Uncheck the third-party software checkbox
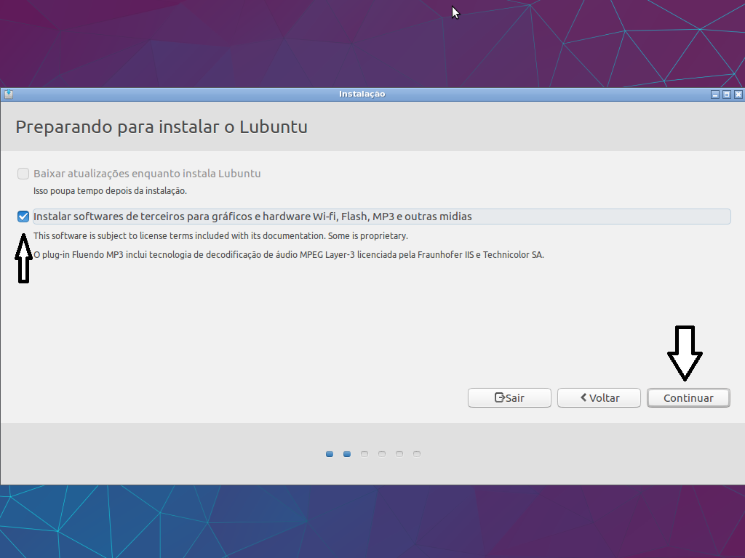745x558 pixels. (x=23, y=217)
